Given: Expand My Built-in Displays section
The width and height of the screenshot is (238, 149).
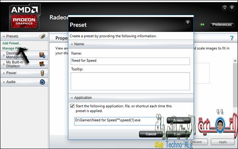Looking at the screenshot, I should tap(4, 64).
